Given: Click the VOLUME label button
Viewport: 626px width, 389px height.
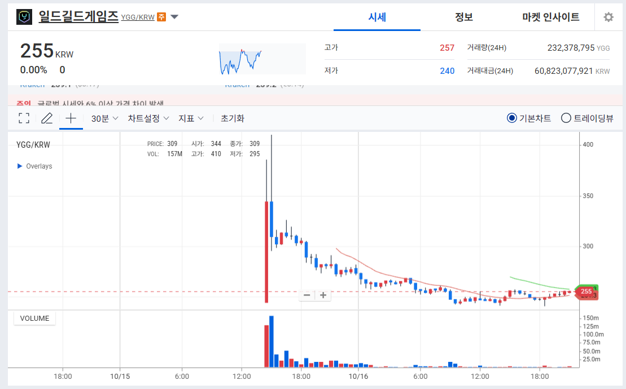Looking at the screenshot, I should point(34,319).
